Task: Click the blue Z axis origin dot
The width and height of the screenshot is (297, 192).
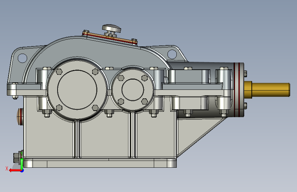Action: (22, 171)
